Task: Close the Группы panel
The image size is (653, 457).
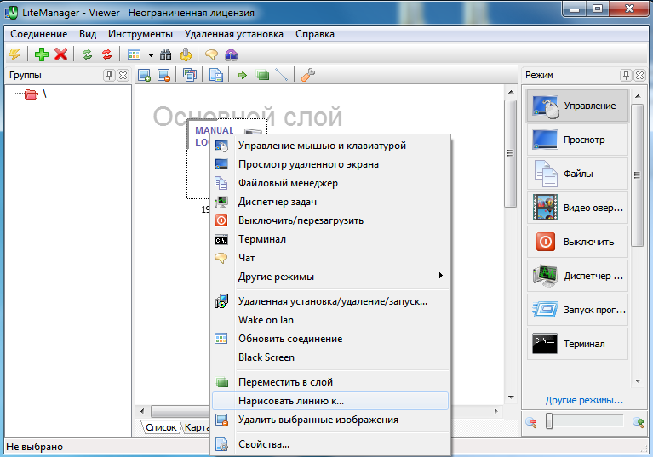Action: click(123, 76)
